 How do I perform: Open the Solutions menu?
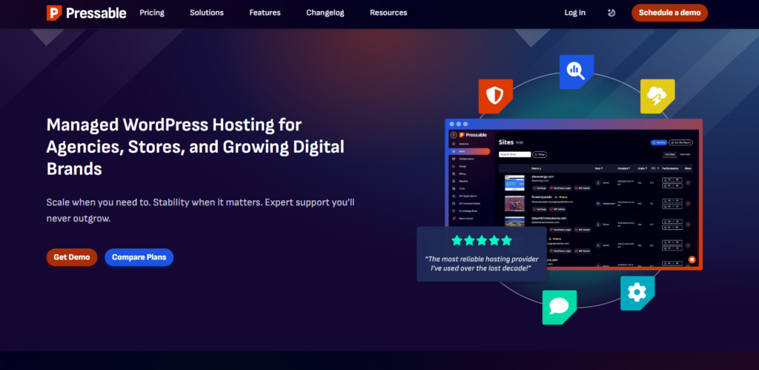(x=207, y=13)
